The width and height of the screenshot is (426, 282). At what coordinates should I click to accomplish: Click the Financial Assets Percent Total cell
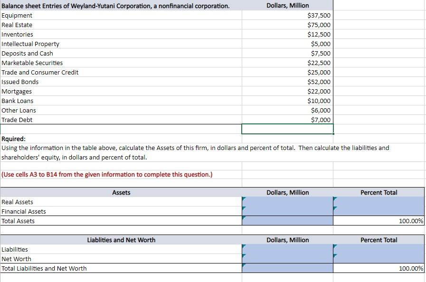[x=379, y=211]
